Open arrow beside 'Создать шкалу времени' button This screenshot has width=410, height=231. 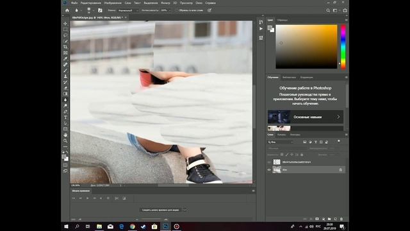(x=185, y=210)
